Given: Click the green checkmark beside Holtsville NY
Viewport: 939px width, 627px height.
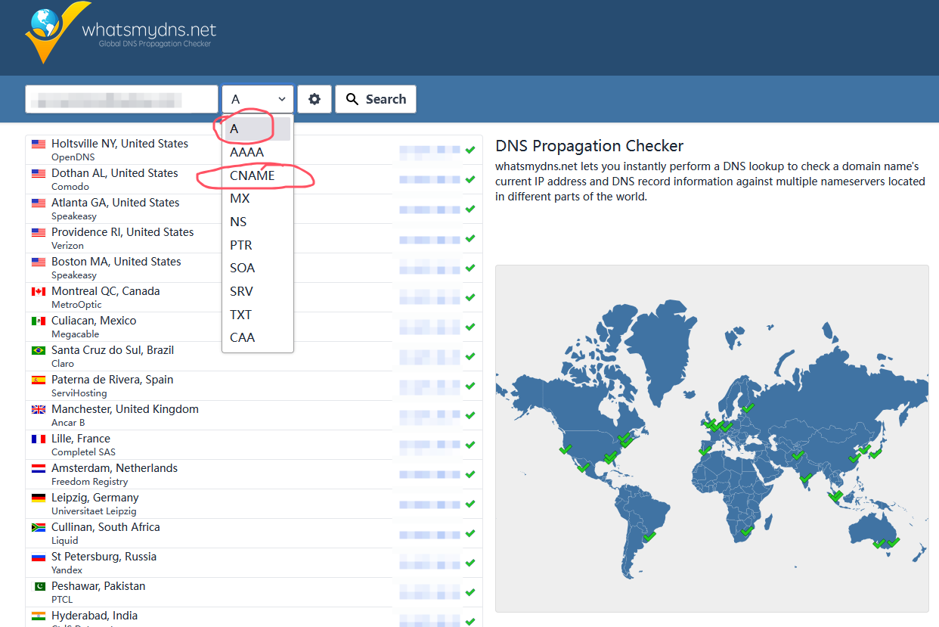Looking at the screenshot, I should coord(470,150).
